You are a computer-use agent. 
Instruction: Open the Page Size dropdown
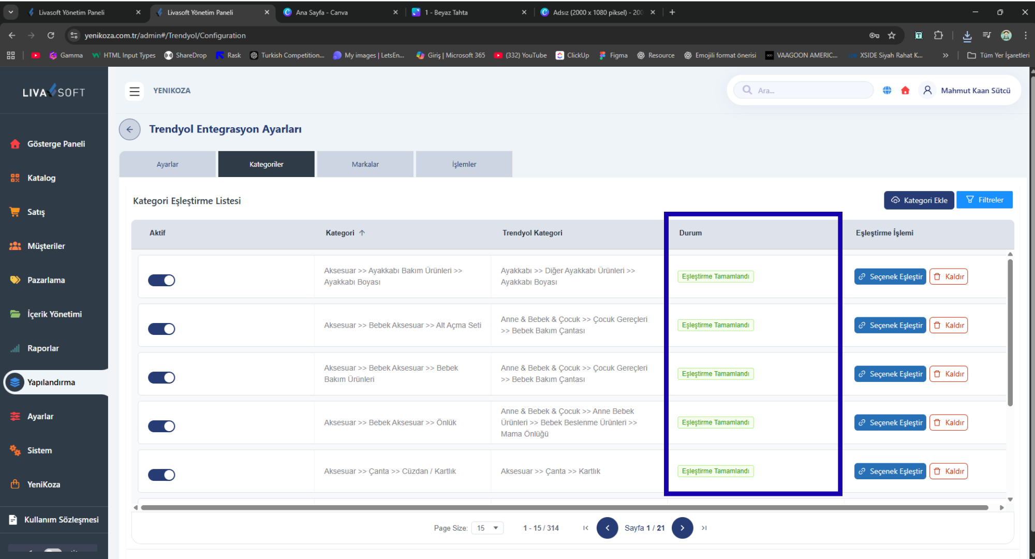(487, 528)
